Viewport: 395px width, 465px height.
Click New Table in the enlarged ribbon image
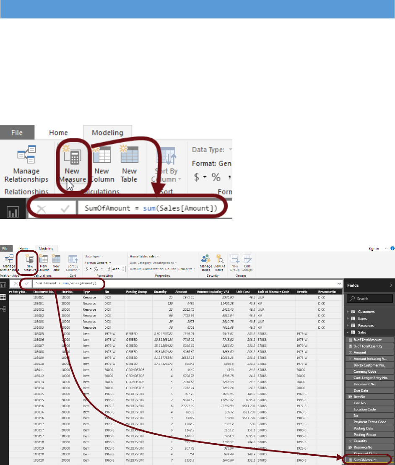(129, 164)
